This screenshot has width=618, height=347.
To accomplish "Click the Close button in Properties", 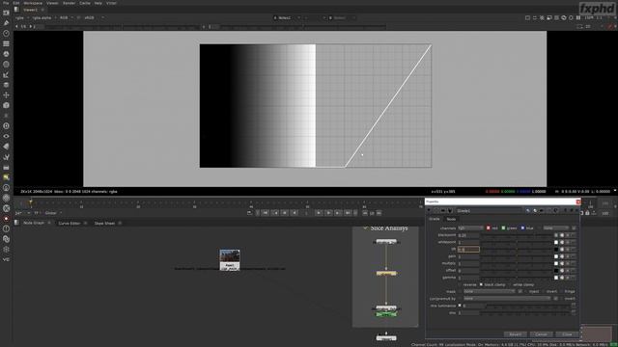I will (567, 334).
